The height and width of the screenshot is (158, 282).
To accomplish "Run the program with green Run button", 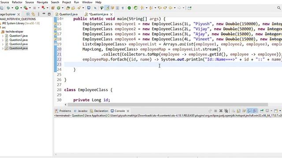I will click(x=17, y=8).
